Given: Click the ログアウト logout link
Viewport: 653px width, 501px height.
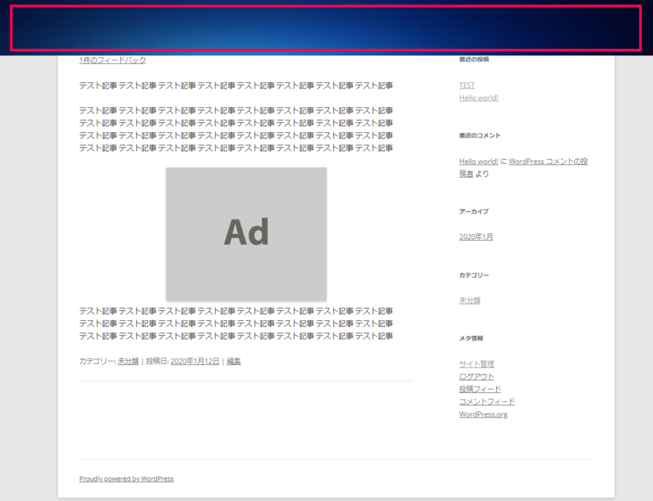Looking at the screenshot, I should click(x=476, y=377).
